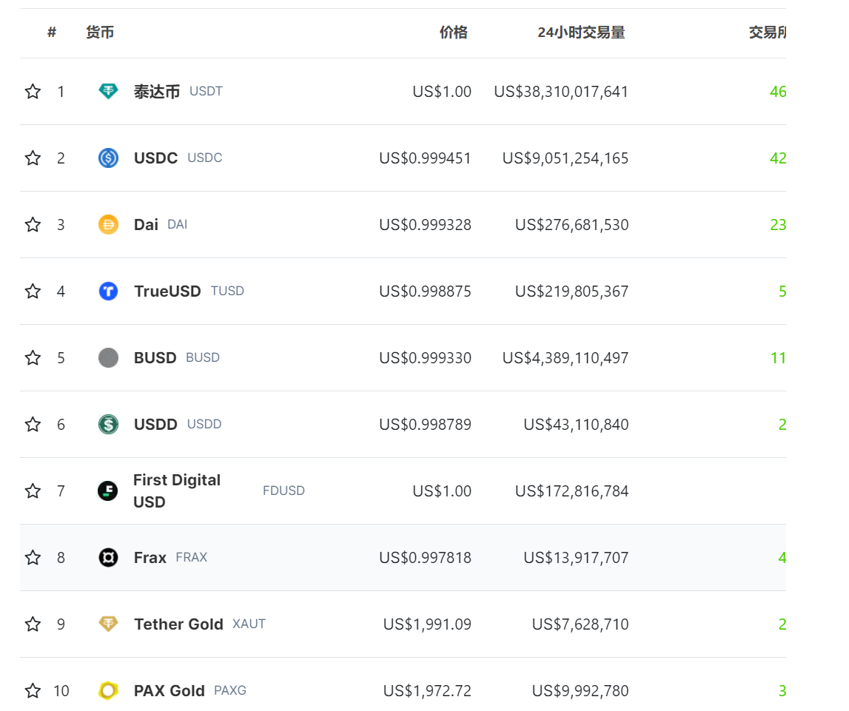Click the blue USDC coin logo
This screenshot has width=849, height=711.
click(108, 158)
